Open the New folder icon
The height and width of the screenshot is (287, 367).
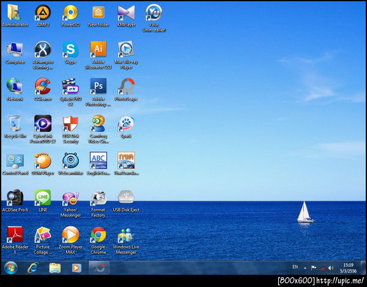point(98,13)
